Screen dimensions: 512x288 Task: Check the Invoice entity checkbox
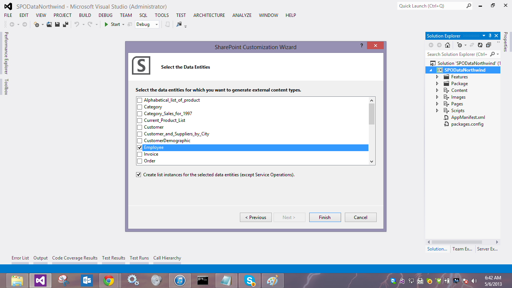140,154
